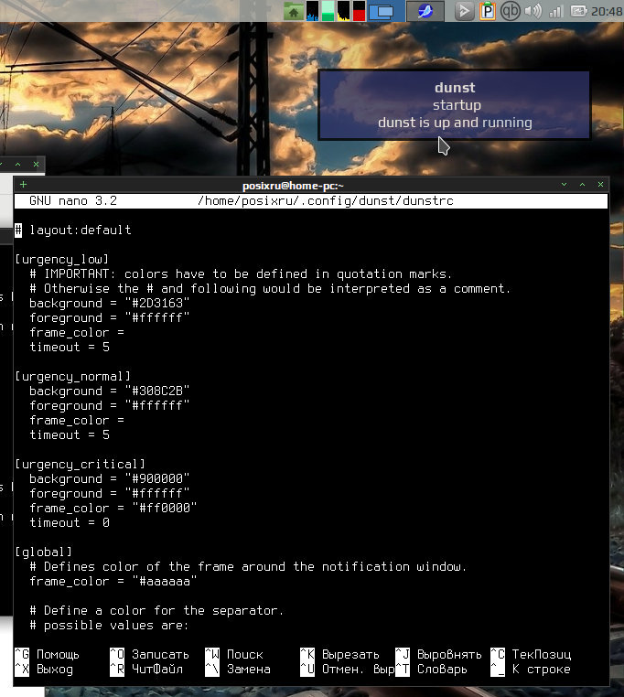
Task: Click the ^_ К строке go-to-line shortcut
Action: click(531, 670)
